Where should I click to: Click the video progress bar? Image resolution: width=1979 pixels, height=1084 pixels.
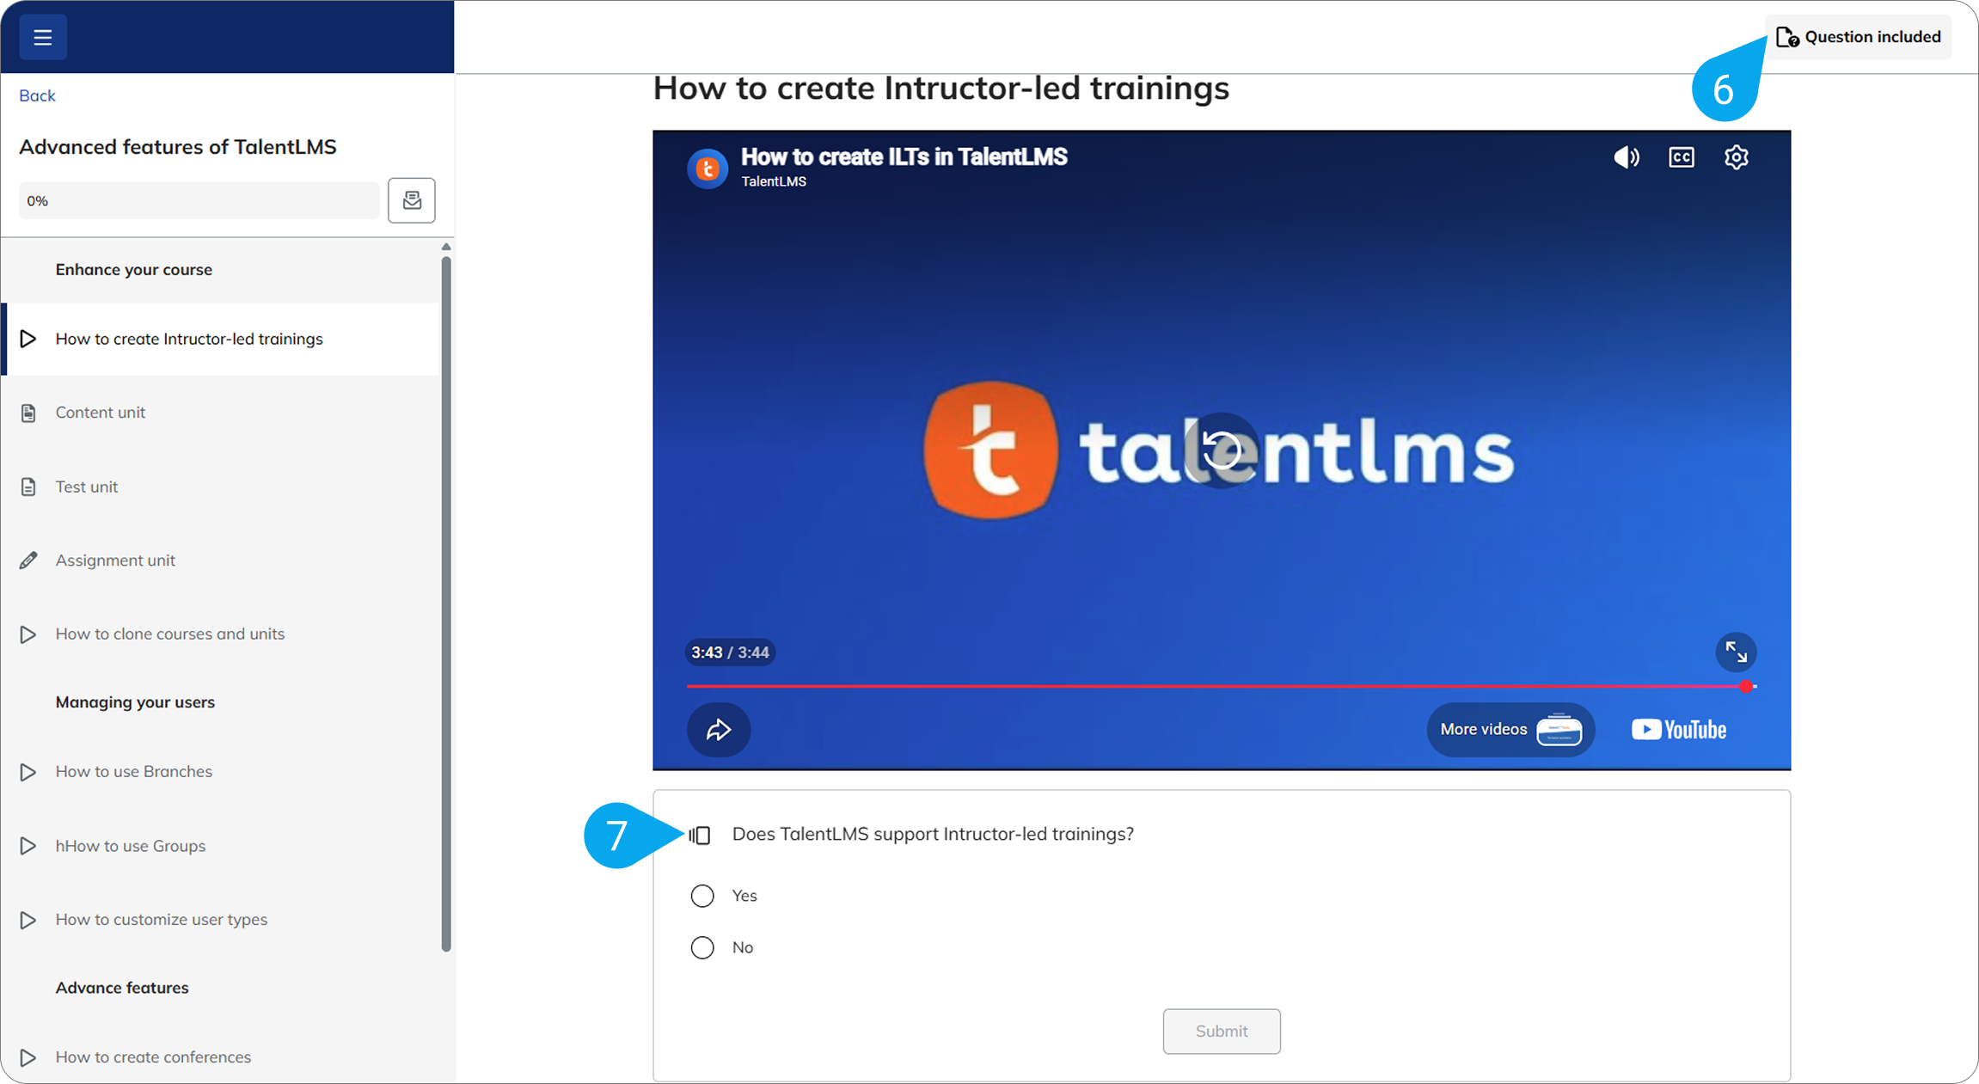(1221, 686)
